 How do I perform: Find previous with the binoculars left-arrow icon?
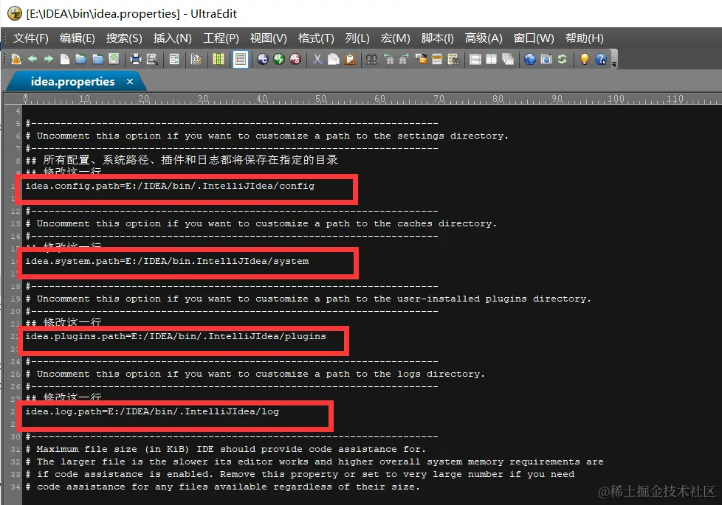coord(388,59)
